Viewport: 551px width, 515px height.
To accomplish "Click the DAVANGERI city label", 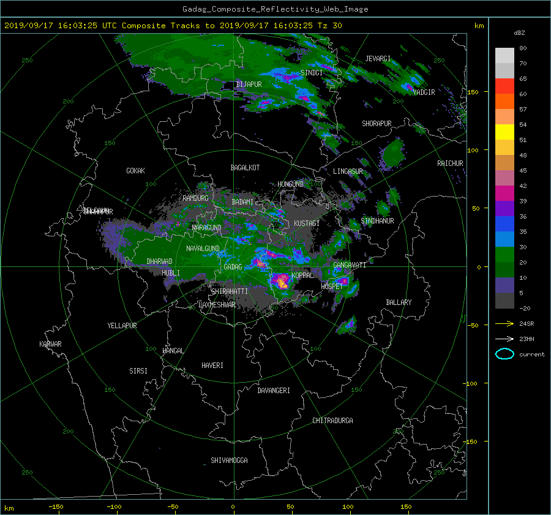I will [x=274, y=391].
